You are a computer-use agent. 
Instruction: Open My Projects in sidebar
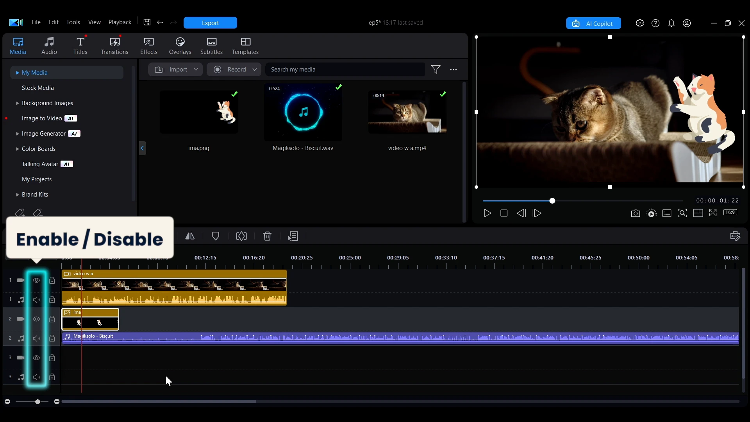[37, 179]
